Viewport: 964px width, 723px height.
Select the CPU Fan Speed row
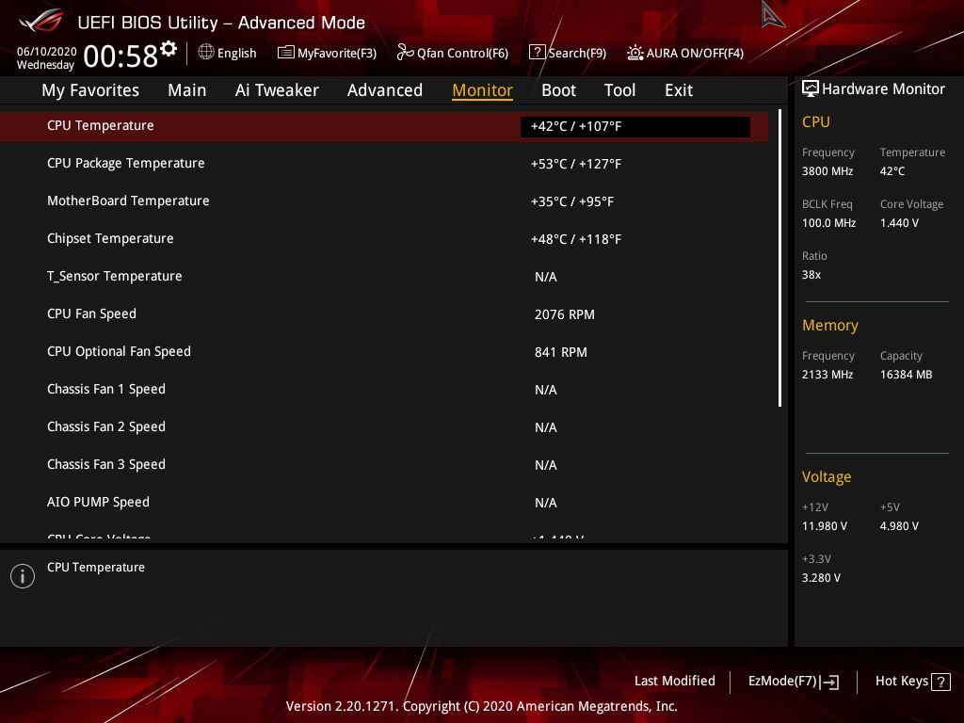click(x=384, y=314)
